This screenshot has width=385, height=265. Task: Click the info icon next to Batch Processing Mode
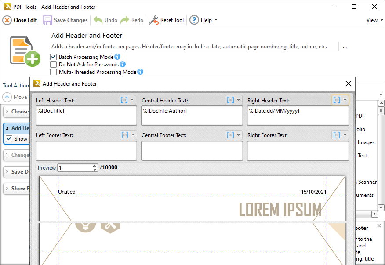pos(116,57)
